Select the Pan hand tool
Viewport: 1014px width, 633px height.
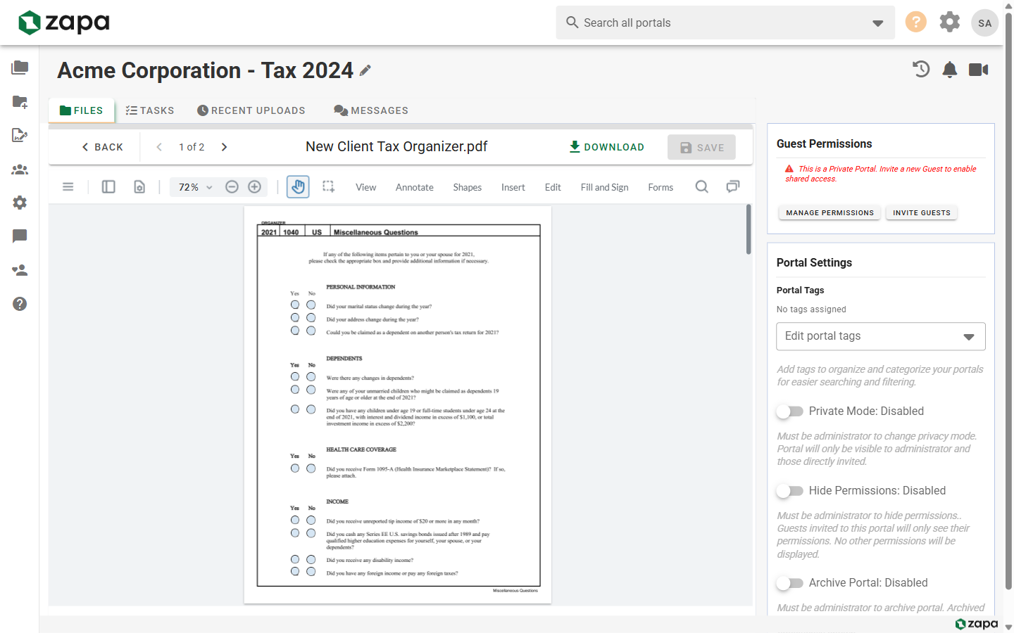tap(299, 186)
